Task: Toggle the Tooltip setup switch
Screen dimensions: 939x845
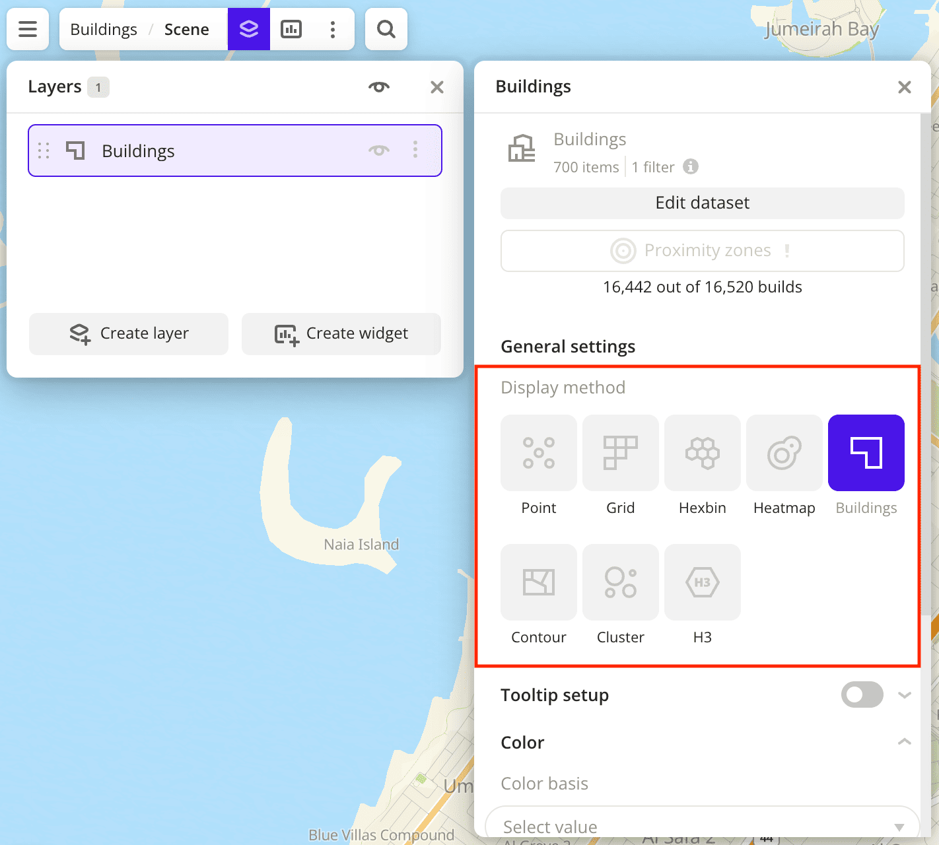Action: tap(862, 694)
